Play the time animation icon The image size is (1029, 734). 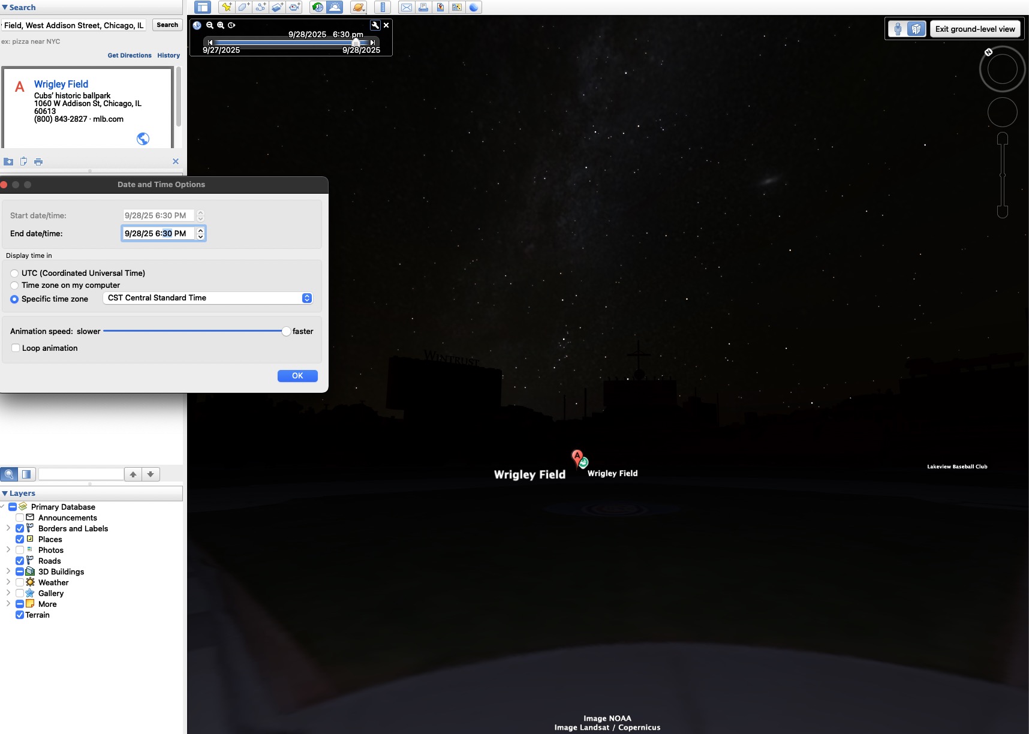tap(231, 25)
